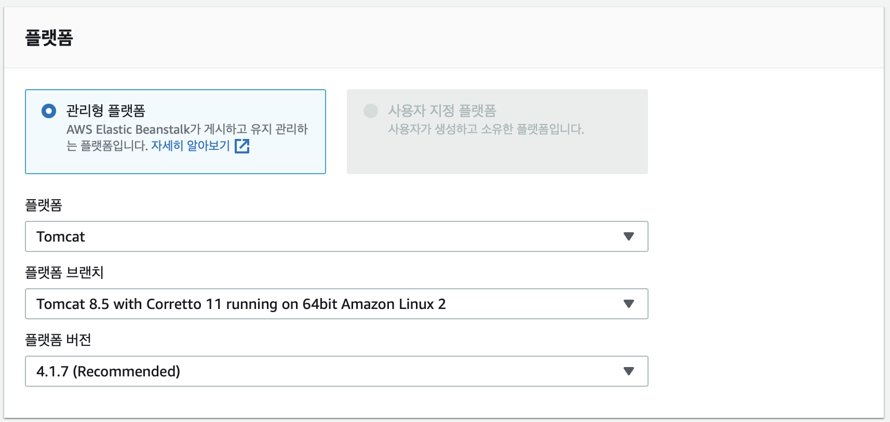The image size is (890, 422).
Task: Open the 4.1.7 (Recommended) version dropdown
Action: click(312, 371)
